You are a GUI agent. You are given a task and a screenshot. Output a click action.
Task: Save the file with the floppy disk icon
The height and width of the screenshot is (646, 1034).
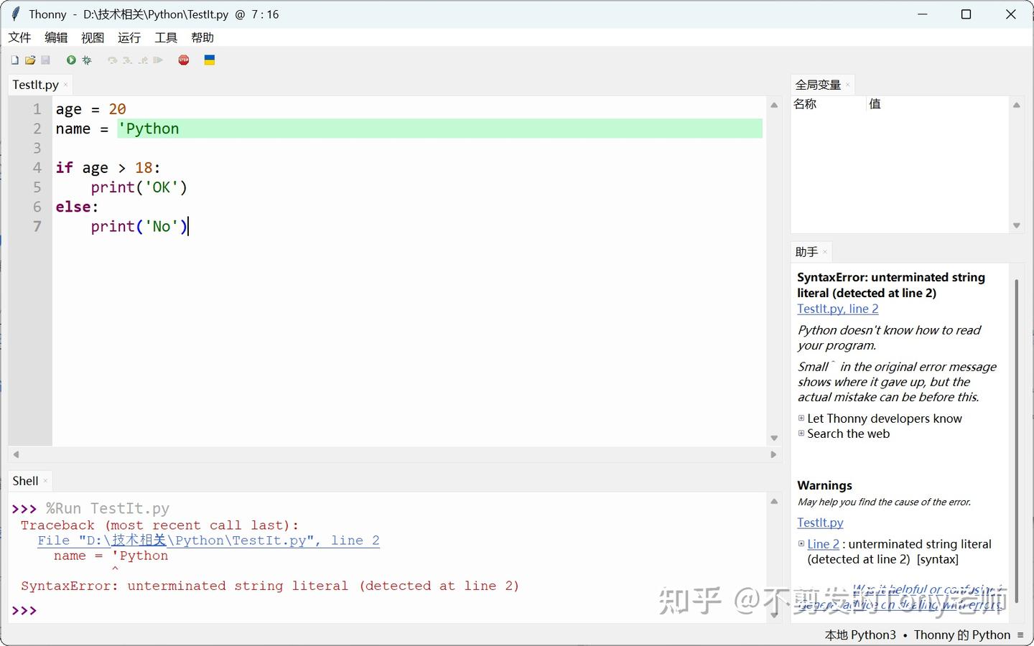tap(45, 60)
